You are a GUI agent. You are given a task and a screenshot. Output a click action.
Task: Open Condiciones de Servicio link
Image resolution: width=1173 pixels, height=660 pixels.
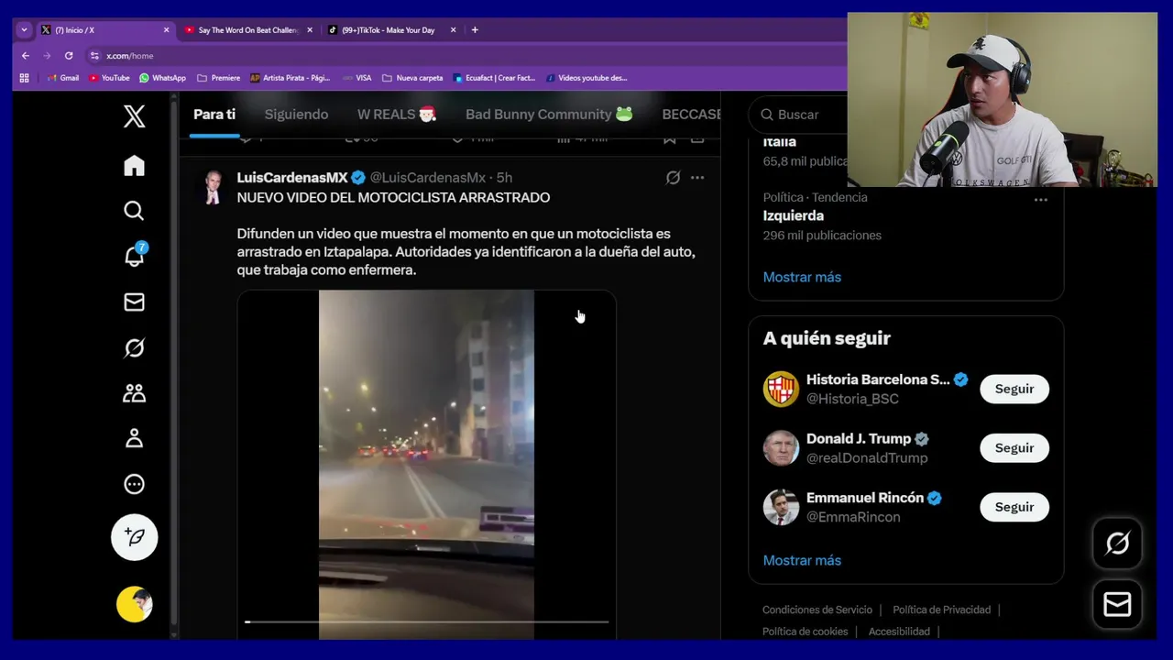817,610
